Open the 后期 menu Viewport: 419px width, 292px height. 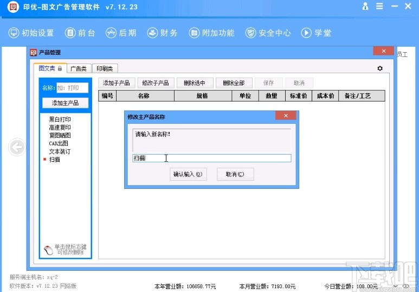[121, 33]
